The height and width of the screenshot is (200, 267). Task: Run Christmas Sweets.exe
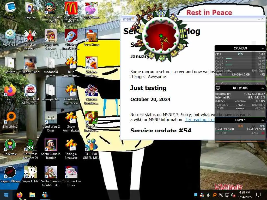tap(71, 94)
